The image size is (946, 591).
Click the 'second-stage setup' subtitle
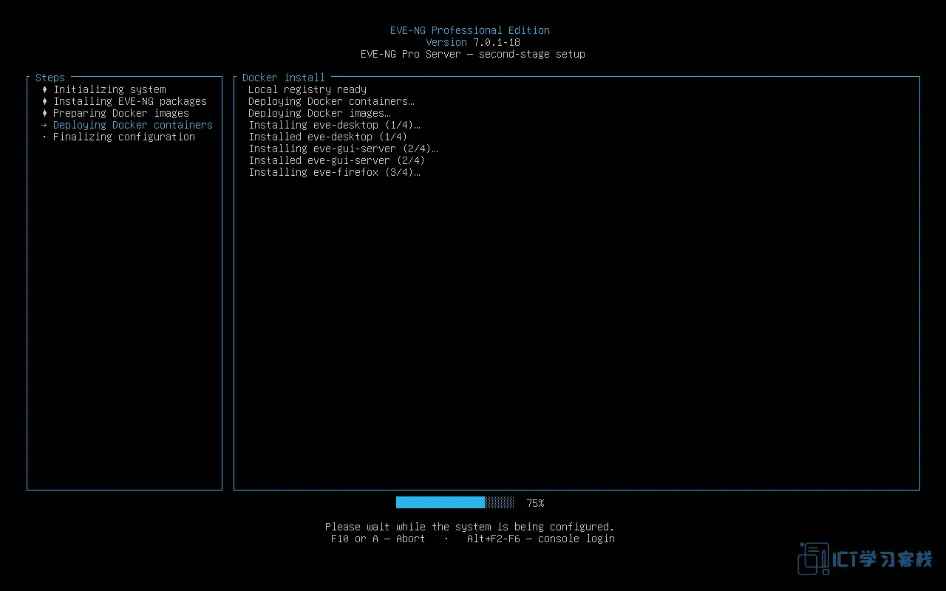(x=532, y=54)
